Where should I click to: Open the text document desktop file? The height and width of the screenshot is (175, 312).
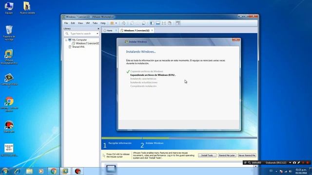click(x=9, y=150)
